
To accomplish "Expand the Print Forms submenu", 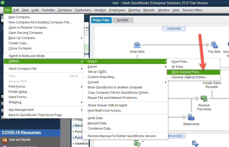I will coord(44,87).
